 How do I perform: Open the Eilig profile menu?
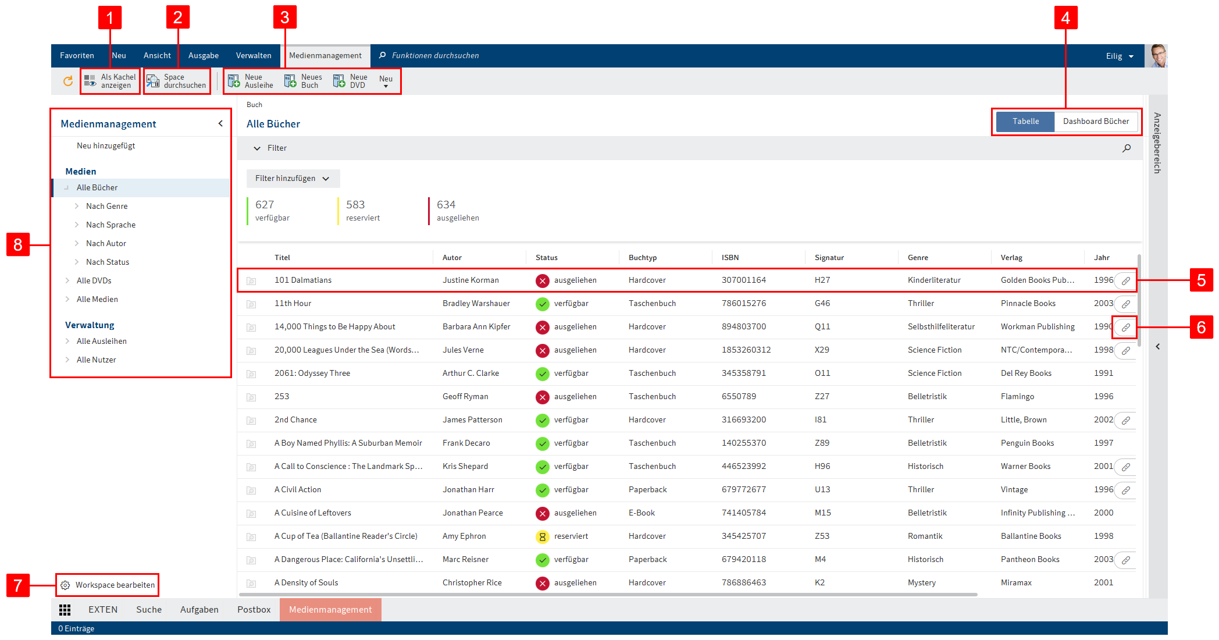[1118, 55]
